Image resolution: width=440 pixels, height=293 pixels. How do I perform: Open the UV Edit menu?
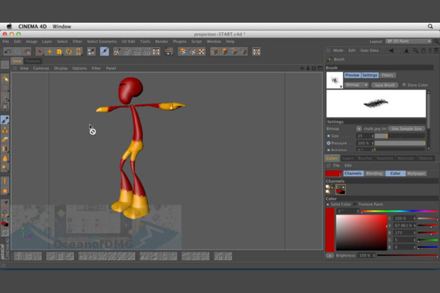pos(128,42)
